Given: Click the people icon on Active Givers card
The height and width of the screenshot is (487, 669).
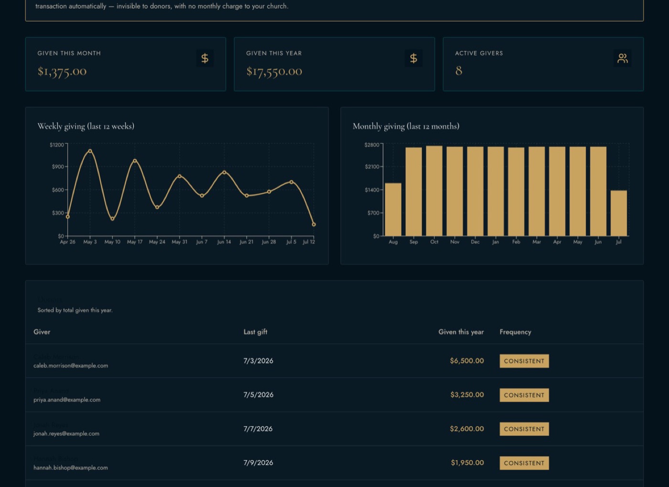Looking at the screenshot, I should pyautogui.click(x=622, y=58).
